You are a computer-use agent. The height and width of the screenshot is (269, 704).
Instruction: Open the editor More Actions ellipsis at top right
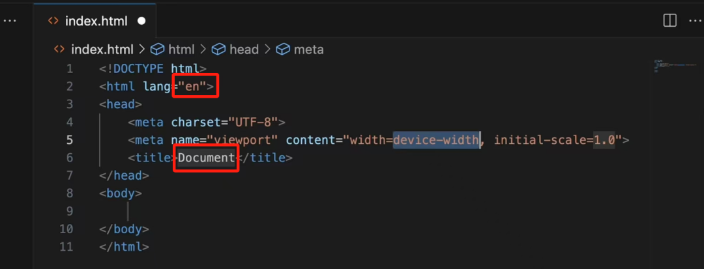pyautogui.click(x=695, y=21)
